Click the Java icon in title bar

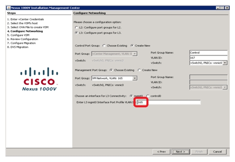tap(8, 8)
